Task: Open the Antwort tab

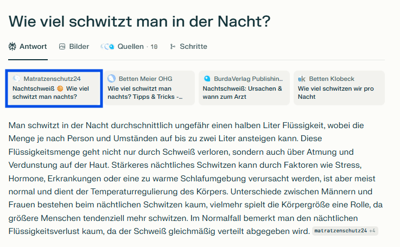Action: [x=28, y=47]
